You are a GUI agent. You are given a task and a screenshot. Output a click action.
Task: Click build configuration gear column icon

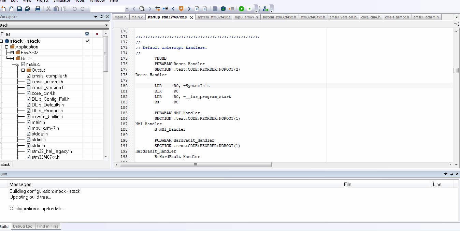[x=87, y=34]
